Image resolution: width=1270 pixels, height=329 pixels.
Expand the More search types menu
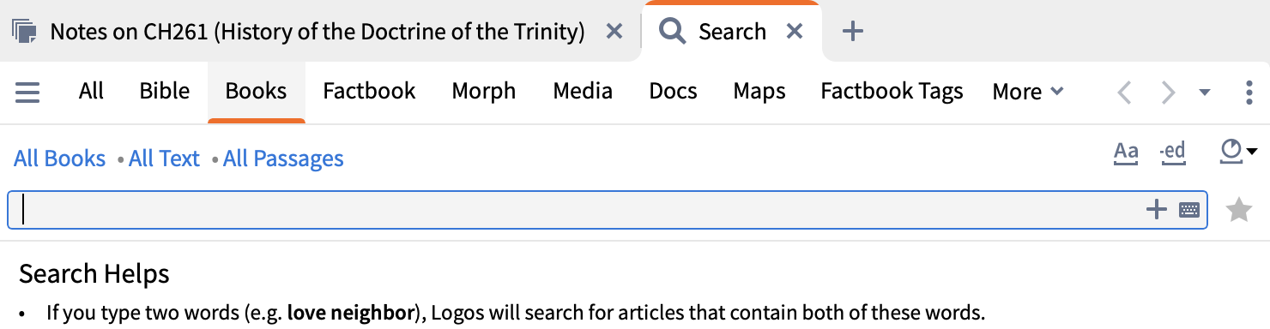1028,92
